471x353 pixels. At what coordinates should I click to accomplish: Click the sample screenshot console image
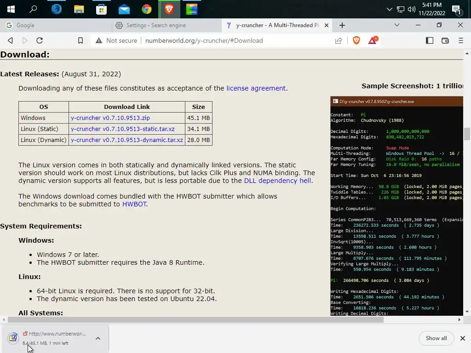click(x=396, y=206)
